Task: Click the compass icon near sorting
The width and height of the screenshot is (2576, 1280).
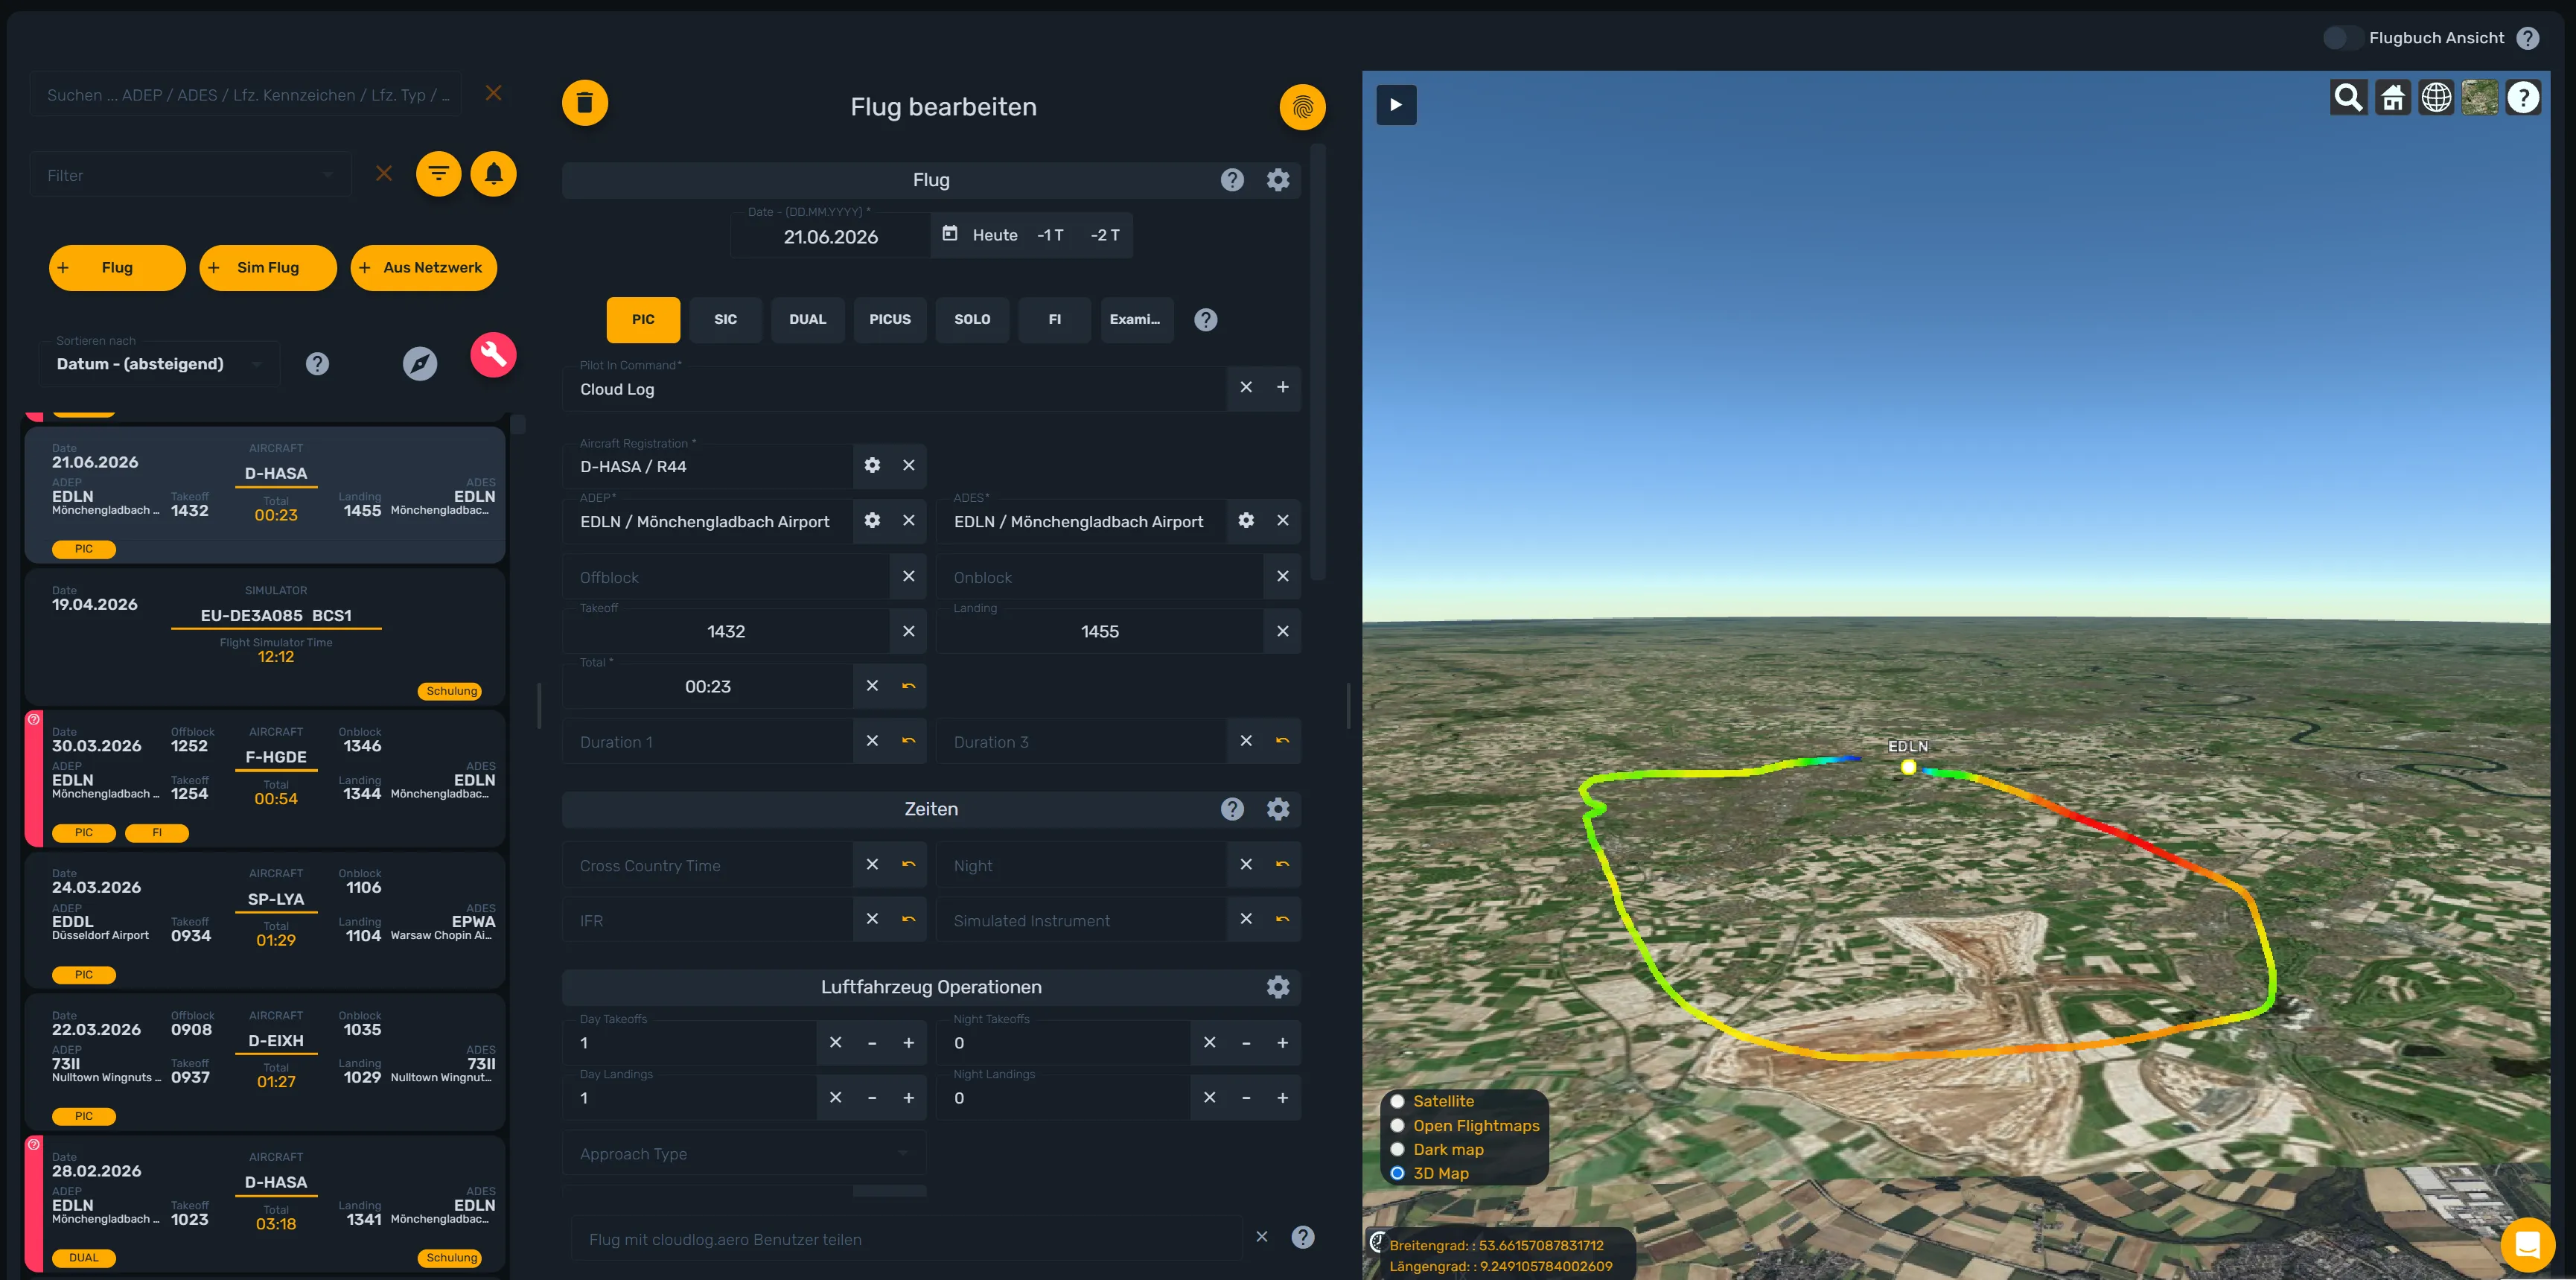Action: tap(420, 364)
